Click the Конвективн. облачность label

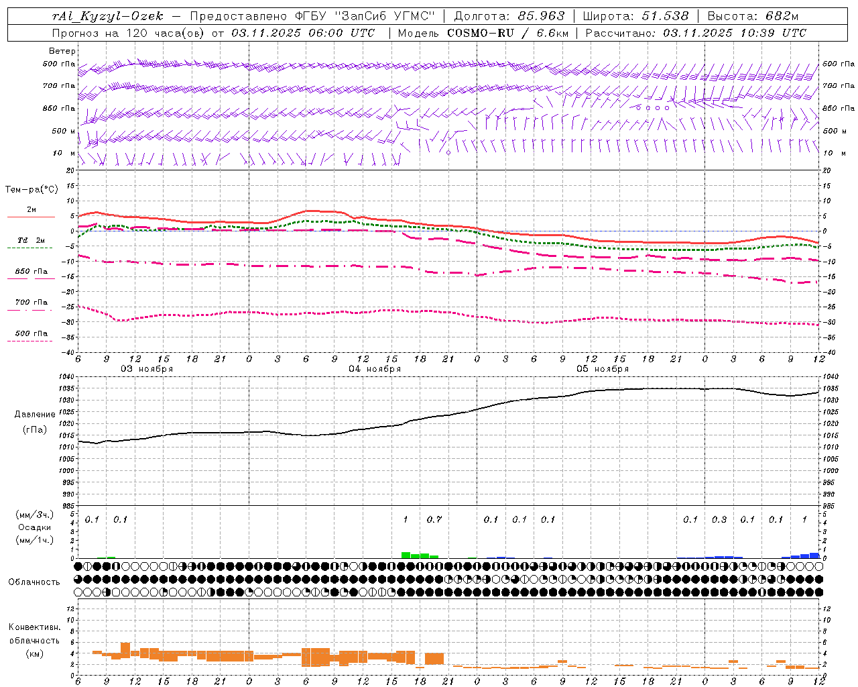tap(34, 633)
